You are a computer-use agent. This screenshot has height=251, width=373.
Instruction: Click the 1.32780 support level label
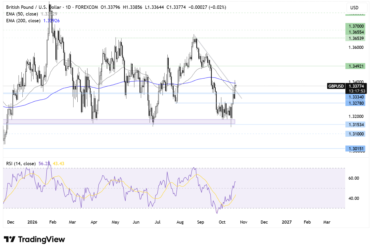[x=356, y=103]
